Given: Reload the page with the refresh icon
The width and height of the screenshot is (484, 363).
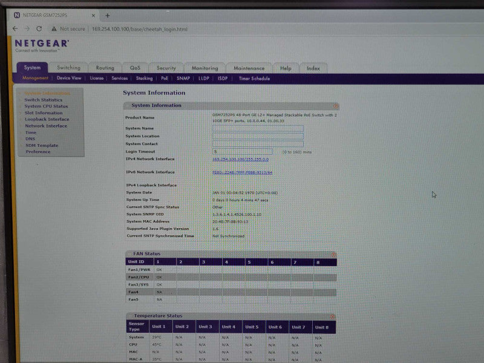Looking at the screenshot, I should 39,28.
